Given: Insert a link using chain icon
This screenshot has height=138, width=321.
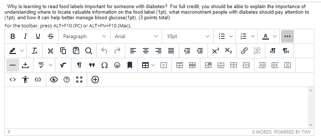Looking at the screenshot, I should pyautogui.click(x=244, y=51).
